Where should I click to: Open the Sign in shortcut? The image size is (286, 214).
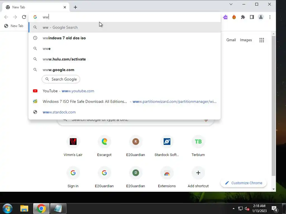[x=73, y=177]
